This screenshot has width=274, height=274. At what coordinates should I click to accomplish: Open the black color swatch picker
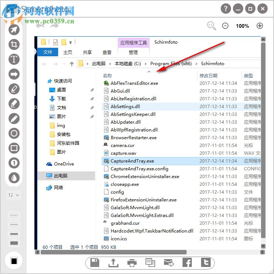click(14, 261)
